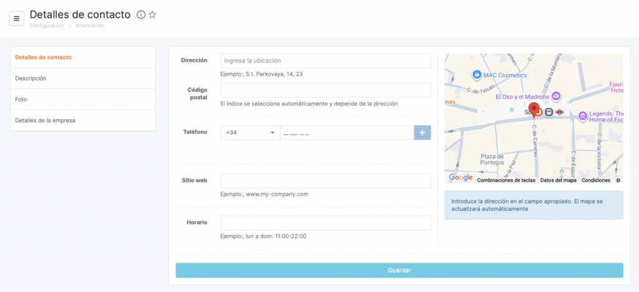Click the Sitio web input field
This screenshot has height=292, width=639.
[326, 181]
